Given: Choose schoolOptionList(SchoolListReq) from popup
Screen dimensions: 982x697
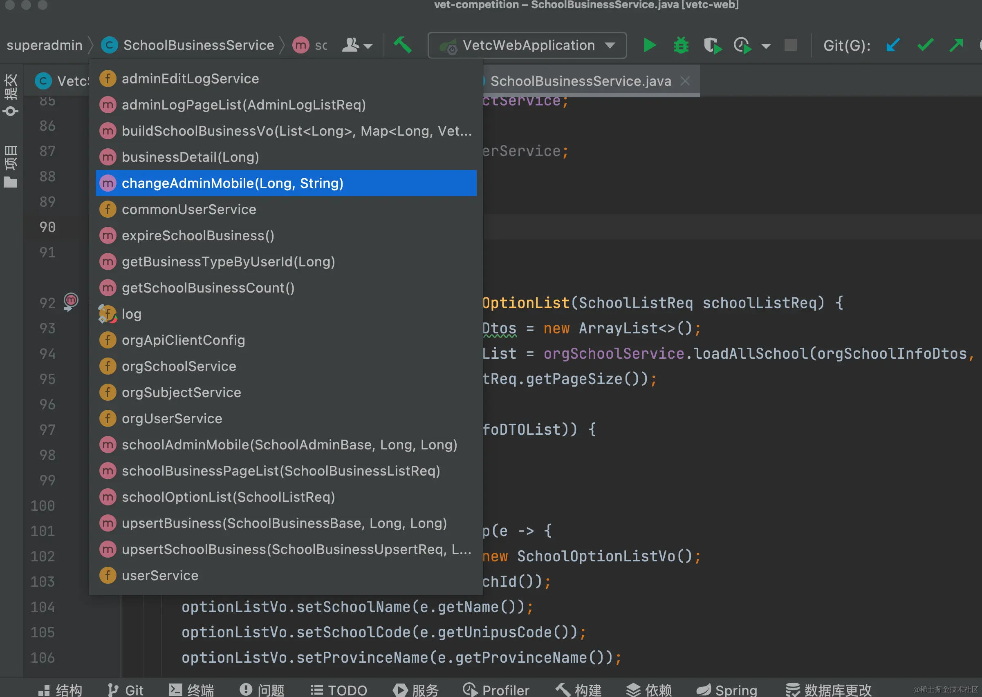Looking at the screenshot, I should (228, 497).
